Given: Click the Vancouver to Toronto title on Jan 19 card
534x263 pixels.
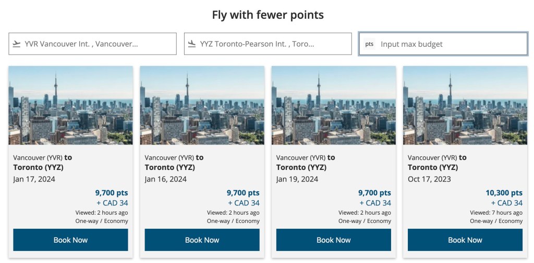Looking at the screenshot, I should (305, 162).
